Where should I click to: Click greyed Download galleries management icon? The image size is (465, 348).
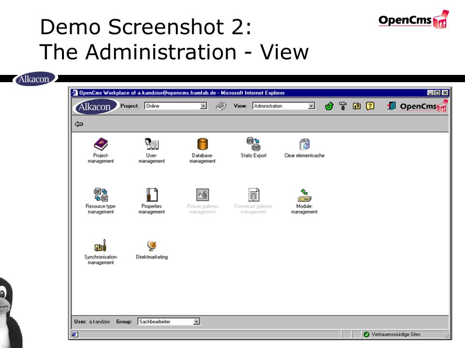coord(253,195)
